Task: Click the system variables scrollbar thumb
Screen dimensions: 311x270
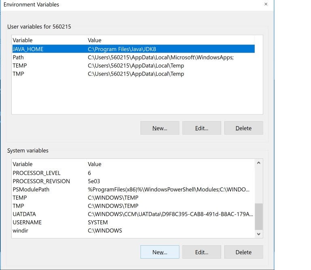Action: 259,217
